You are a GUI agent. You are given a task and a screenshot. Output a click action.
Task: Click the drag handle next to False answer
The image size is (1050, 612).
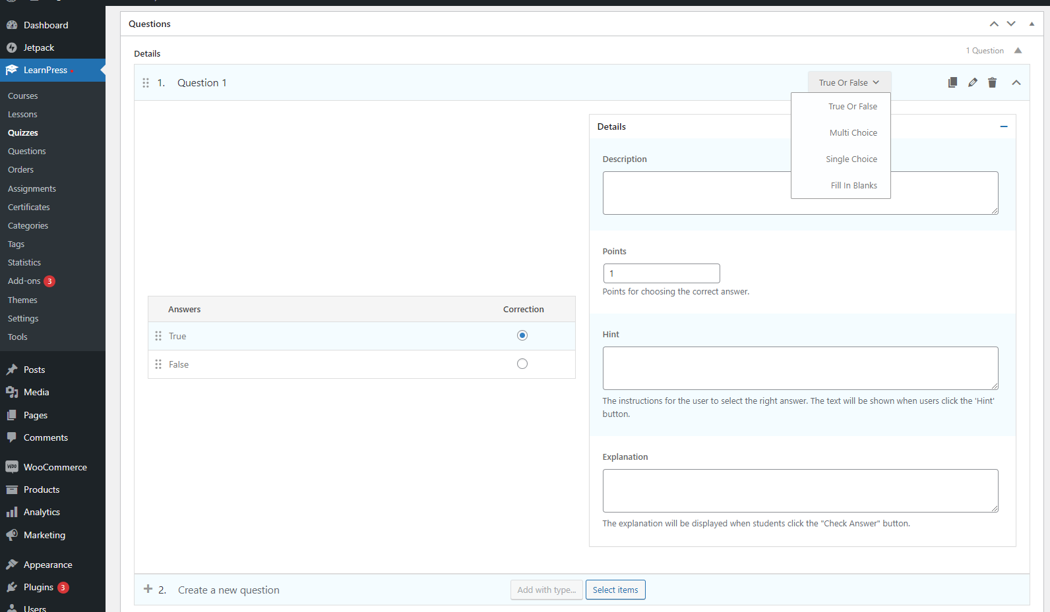pos(158,364)
